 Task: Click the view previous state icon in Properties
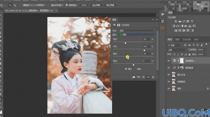tap(138, 77)
